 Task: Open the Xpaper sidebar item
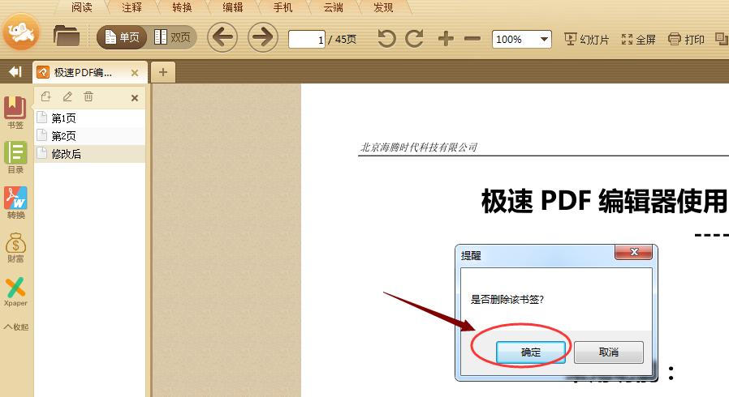pyautogui.click(x=15, y=292)
